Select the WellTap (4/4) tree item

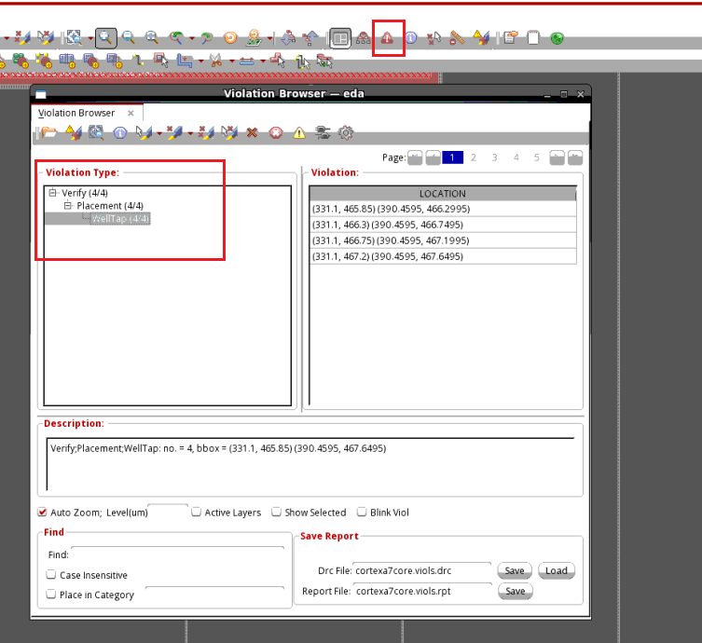[x=120, y=218]
